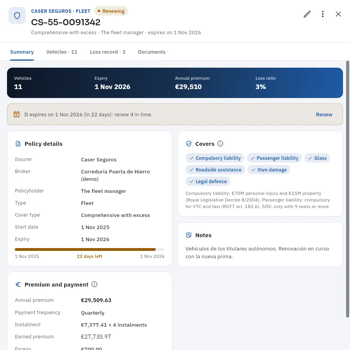Click the Legal defence cover chip
Screen dimensions: 350x350
tap(208, 181)
